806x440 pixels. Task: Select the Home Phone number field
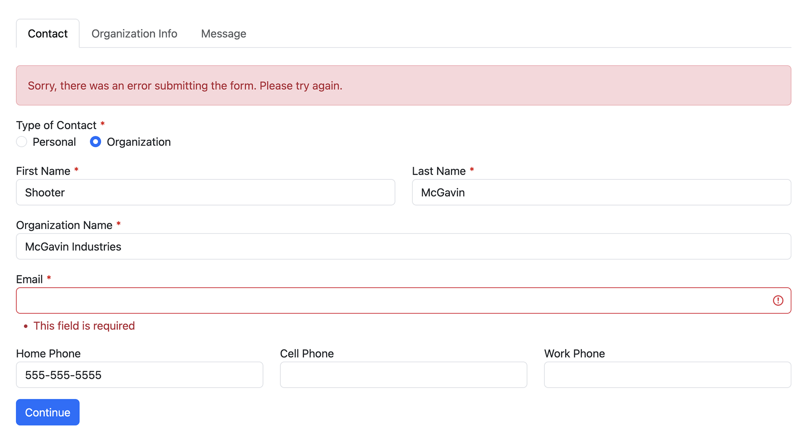tap(139, 375)
